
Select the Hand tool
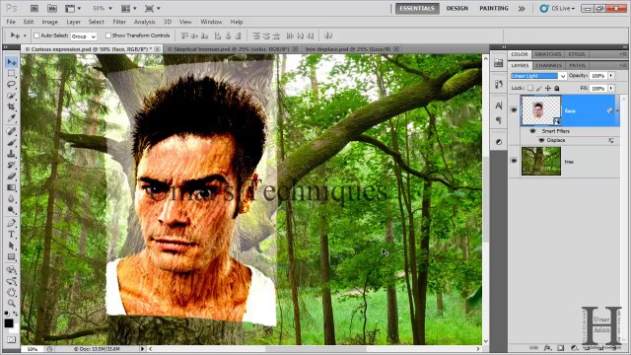(x=11, y=292)
